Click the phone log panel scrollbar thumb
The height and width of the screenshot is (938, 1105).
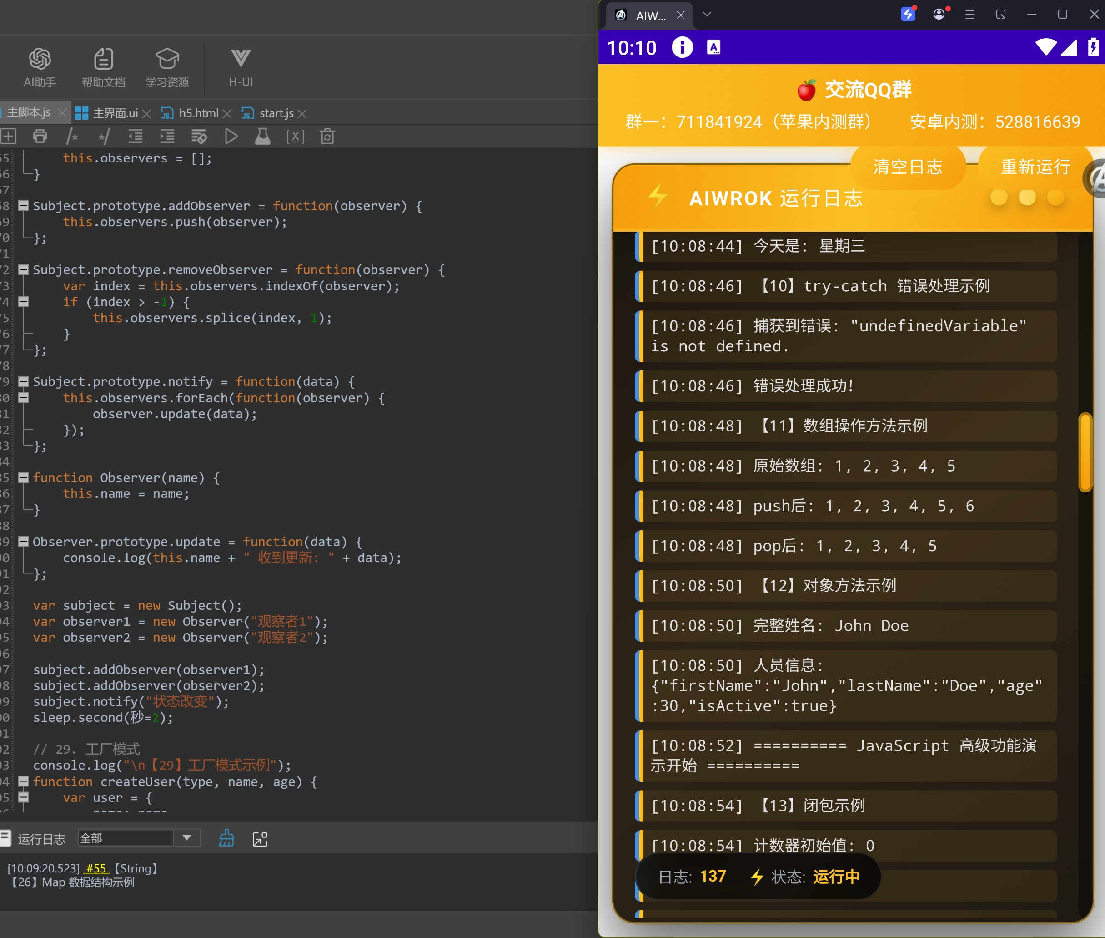click(1085, 452)
